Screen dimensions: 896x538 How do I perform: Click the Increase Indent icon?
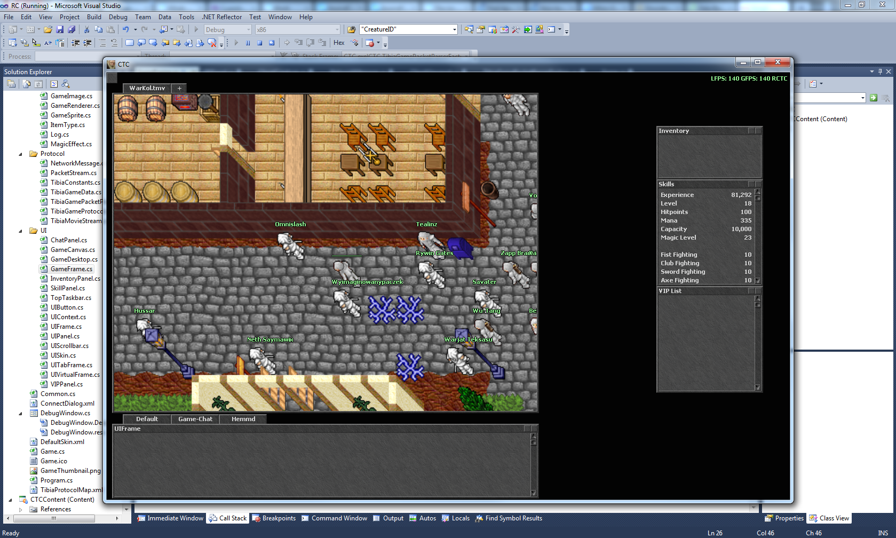pyautogui.click(x=87, y=43)
